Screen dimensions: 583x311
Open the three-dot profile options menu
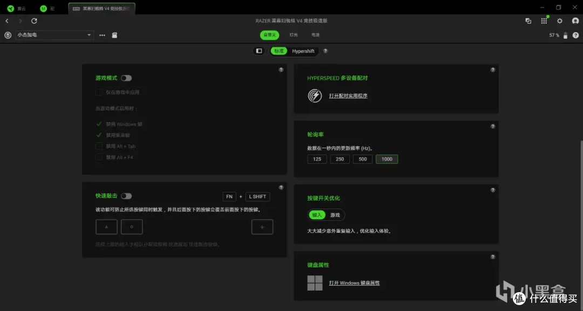point(102,35)
